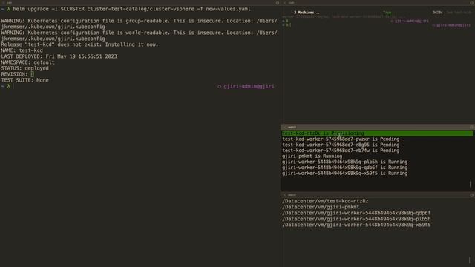
Task: Click the 'test-kcd-worker-...-pvzxr is Pending' row
Action: [x=341, y=139]
